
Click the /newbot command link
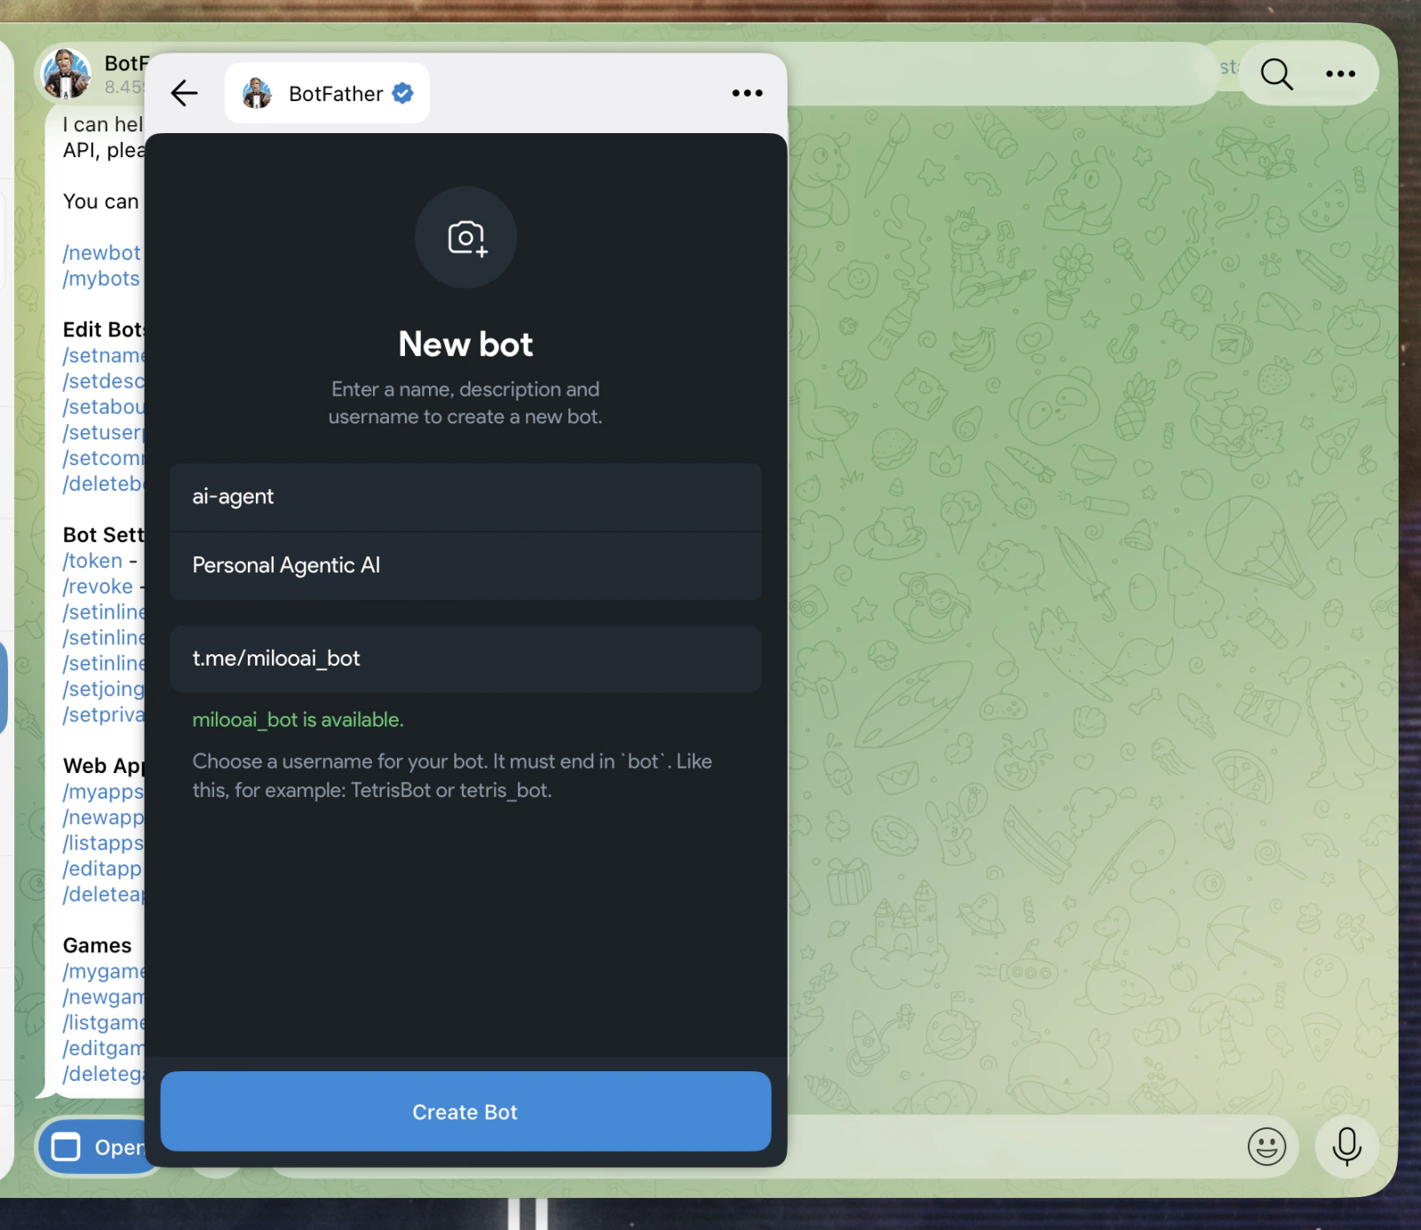tap(101, 253)
